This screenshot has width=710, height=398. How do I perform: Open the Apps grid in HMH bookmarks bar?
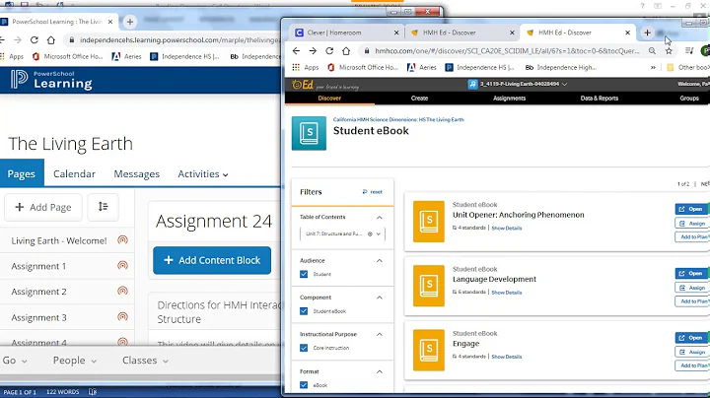point(305,67)
